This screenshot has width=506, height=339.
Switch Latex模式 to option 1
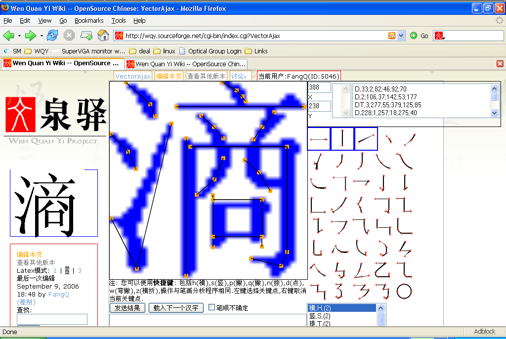[x=55, y=270]
